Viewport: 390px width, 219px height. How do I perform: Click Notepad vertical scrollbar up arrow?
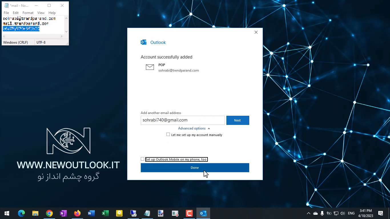click(x=67, y=18)
